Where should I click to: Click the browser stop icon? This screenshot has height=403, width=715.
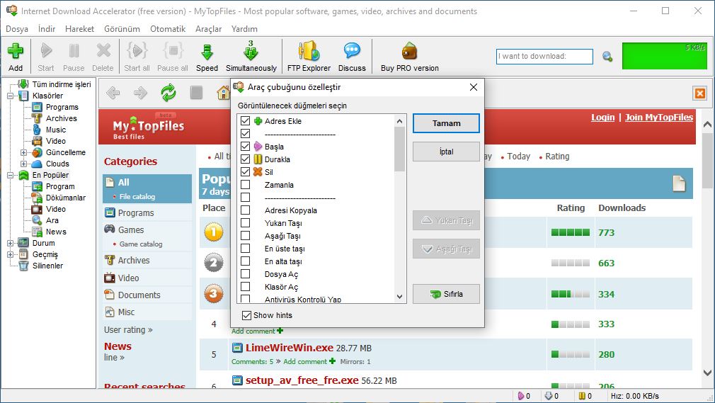197,93
